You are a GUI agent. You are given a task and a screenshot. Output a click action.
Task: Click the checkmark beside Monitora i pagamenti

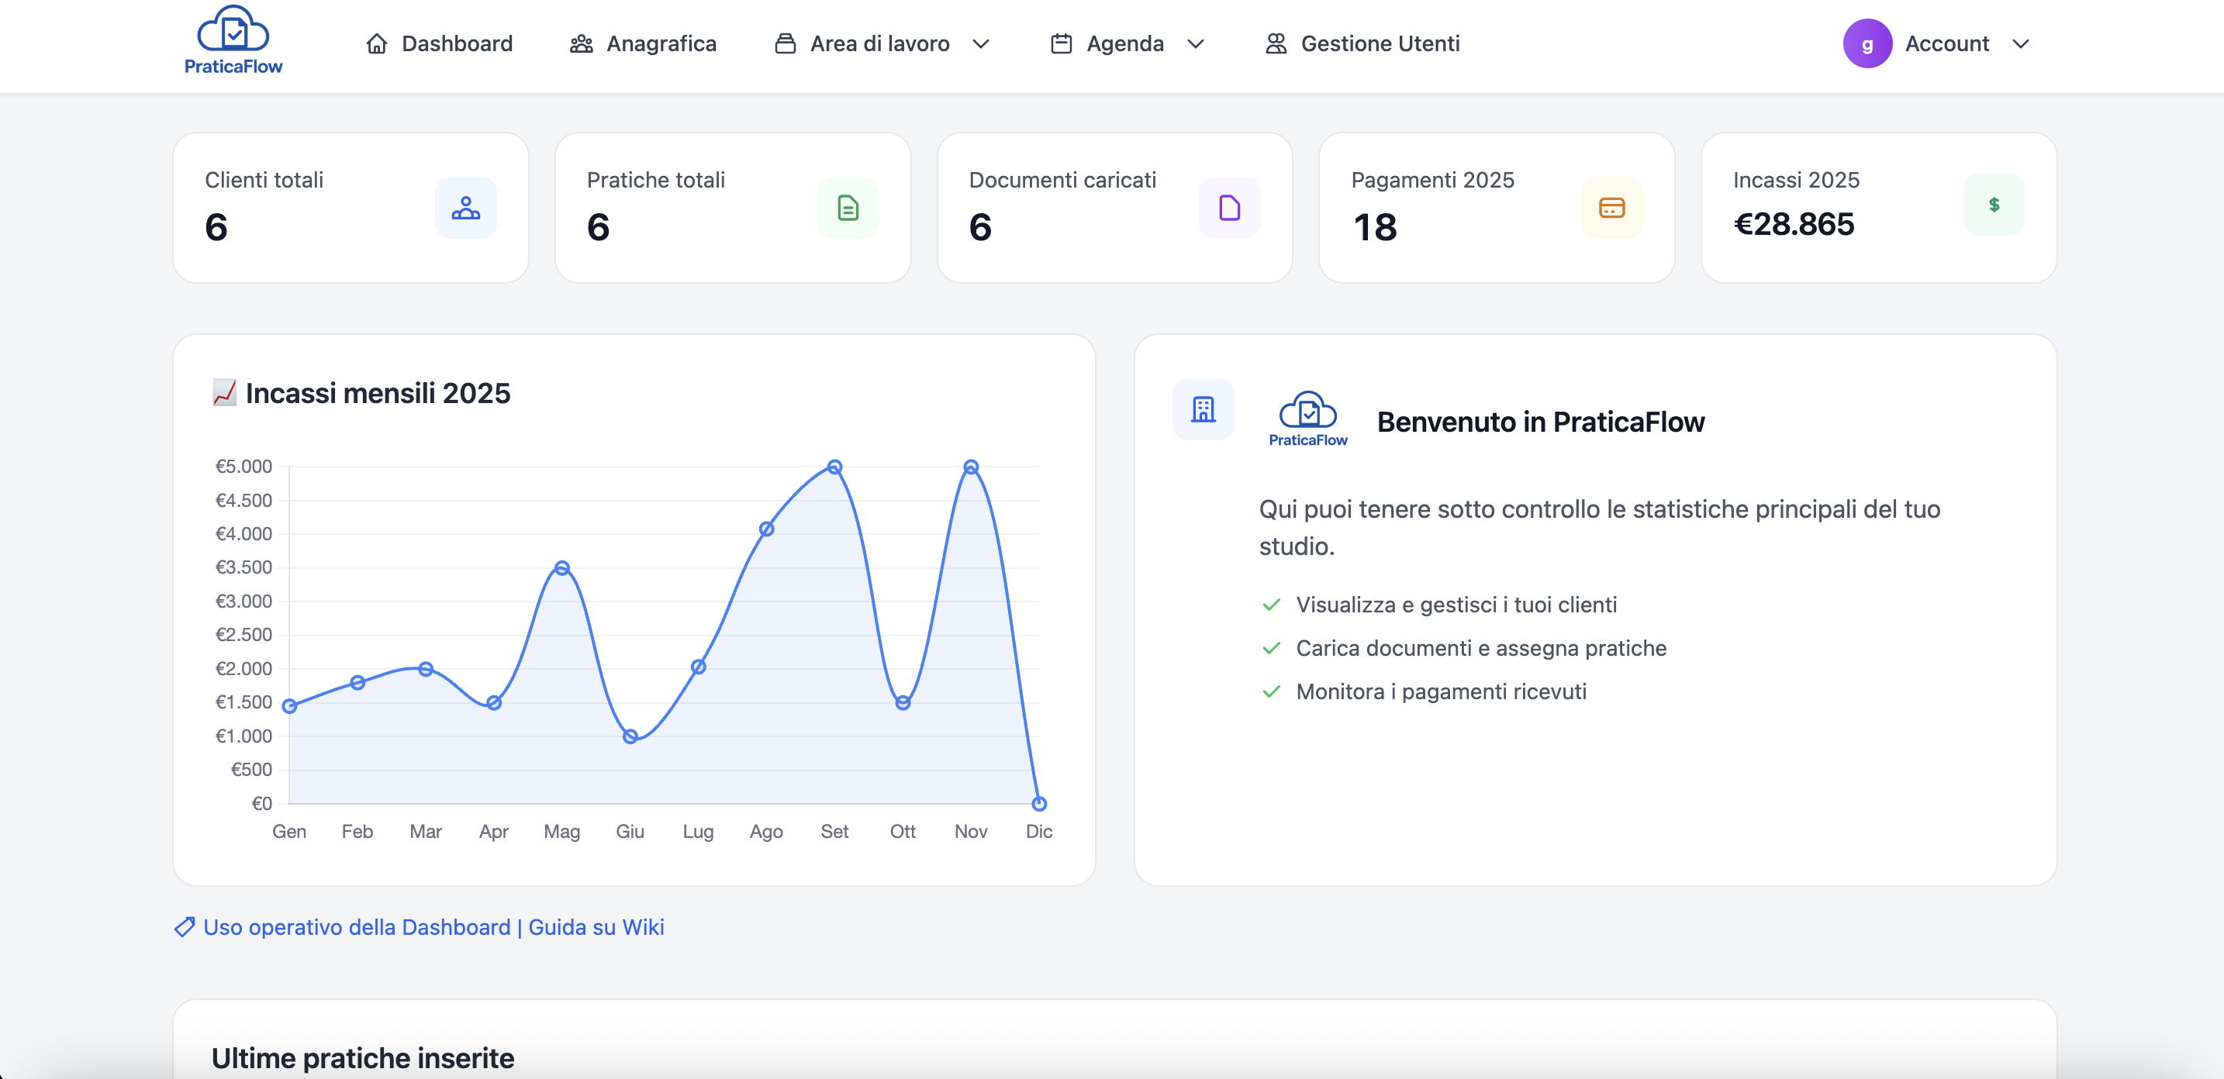click(x=1271, y=691)
